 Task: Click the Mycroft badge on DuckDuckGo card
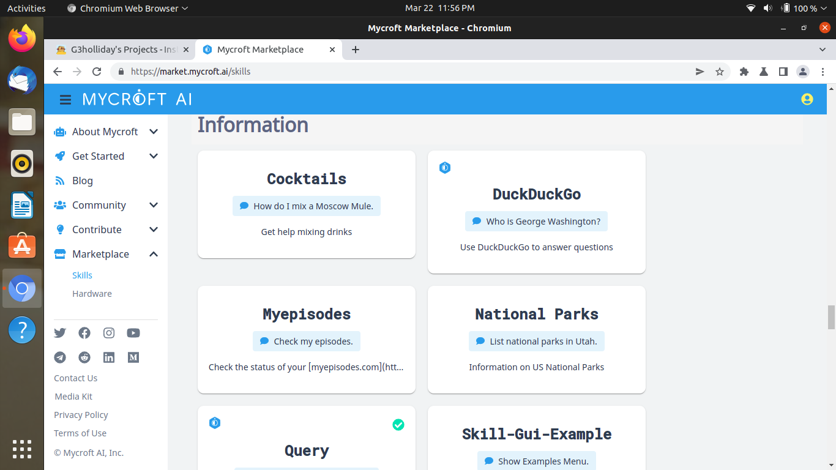(445, 168)
